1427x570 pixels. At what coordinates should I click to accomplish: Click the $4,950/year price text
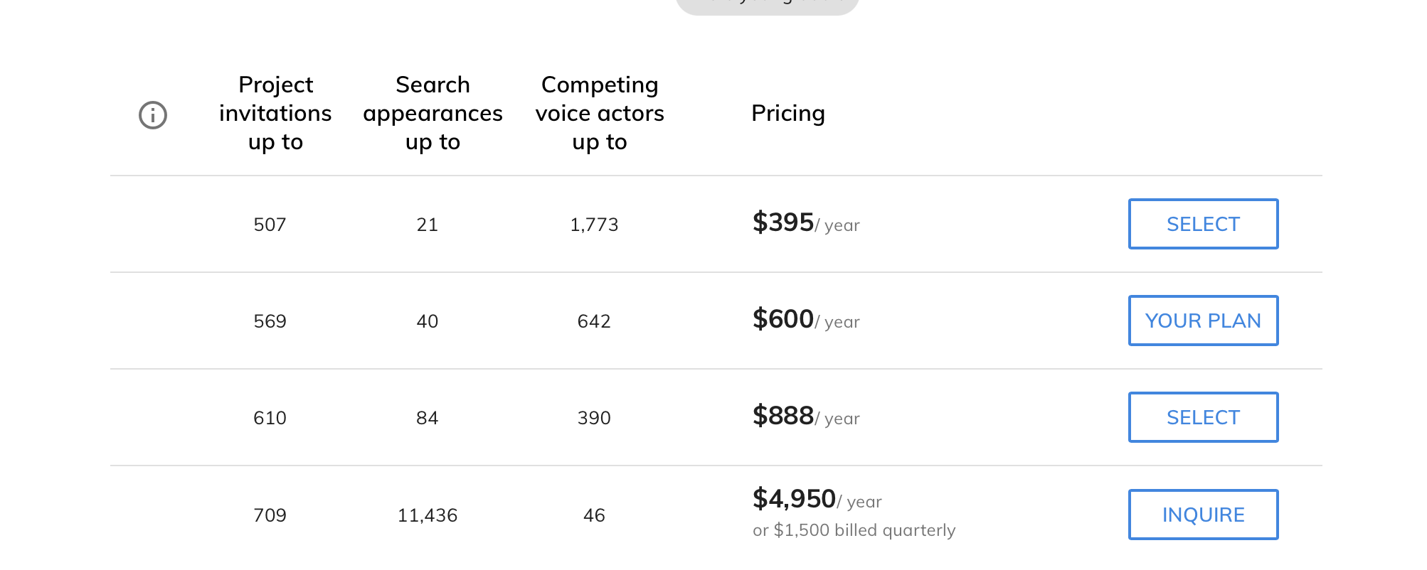(x=817, y=500)
